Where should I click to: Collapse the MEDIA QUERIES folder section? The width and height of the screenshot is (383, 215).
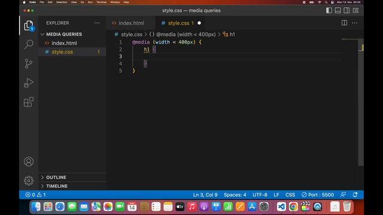[x=64, y=35]
